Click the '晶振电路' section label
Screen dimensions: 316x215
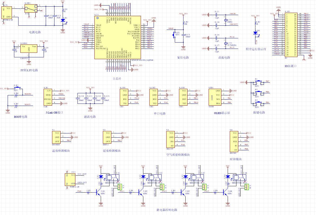click(224, 58)
